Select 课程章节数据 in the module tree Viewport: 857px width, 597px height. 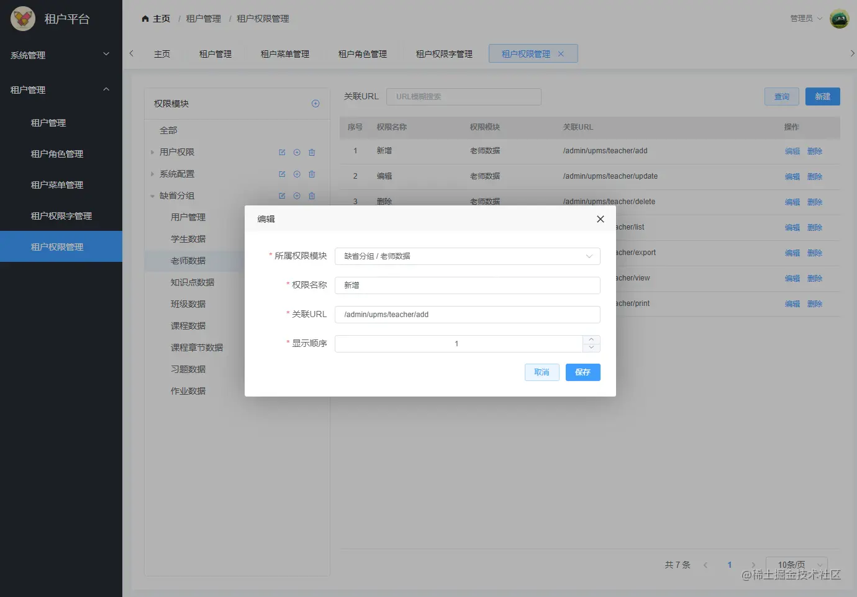coord(197,348)
